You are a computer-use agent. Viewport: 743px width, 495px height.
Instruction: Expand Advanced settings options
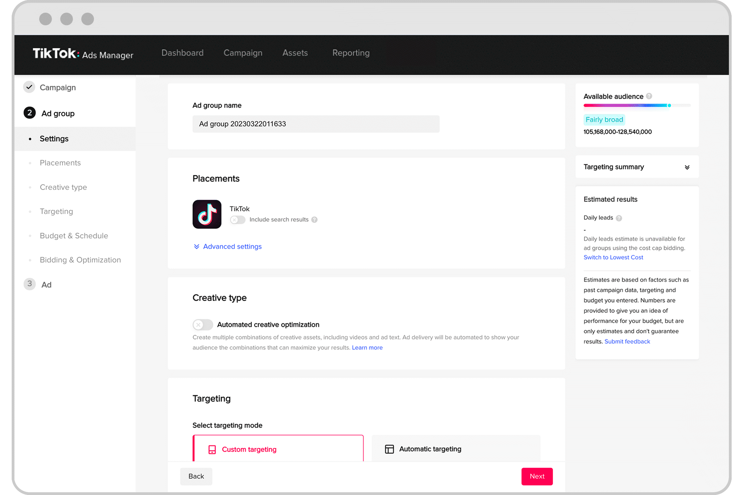(227, 246)
